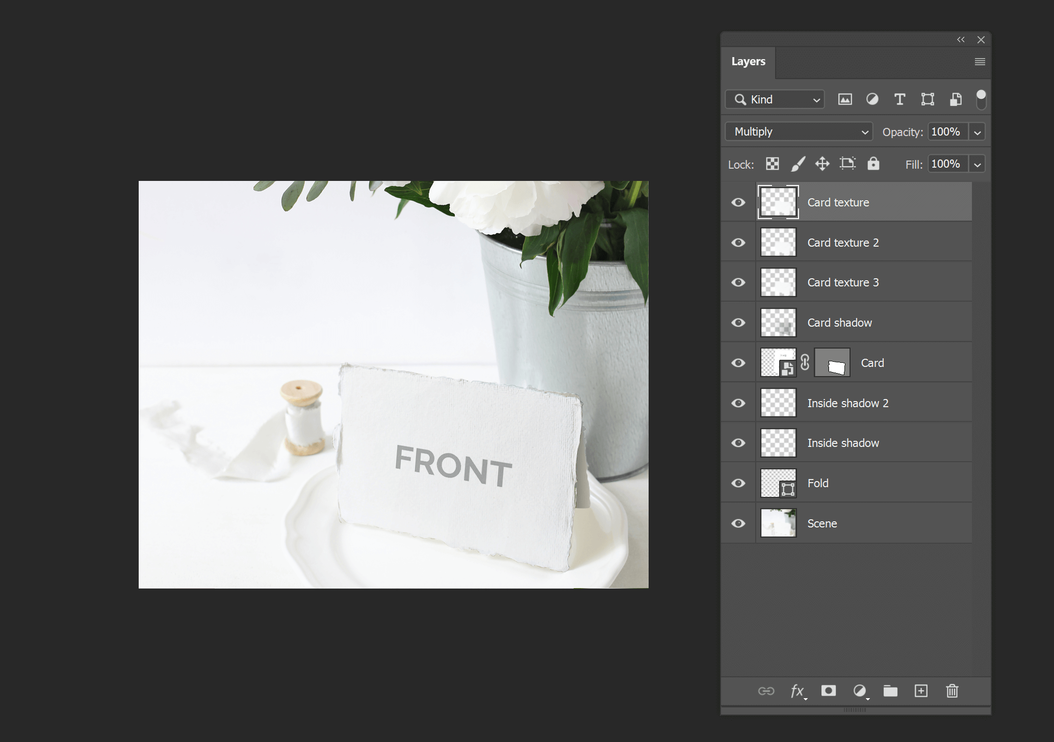This screenshot has width=1054, height=742.
Task: Click the Link layers chain icon
Action: [x=766, y=691]
